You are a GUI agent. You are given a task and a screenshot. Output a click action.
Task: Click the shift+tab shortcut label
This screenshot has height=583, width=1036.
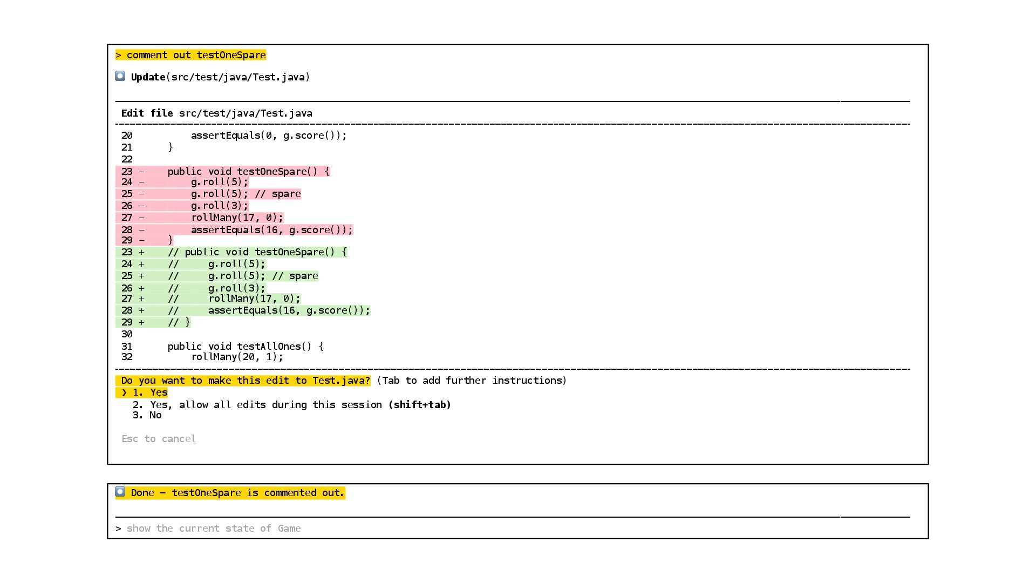(419, 404)
